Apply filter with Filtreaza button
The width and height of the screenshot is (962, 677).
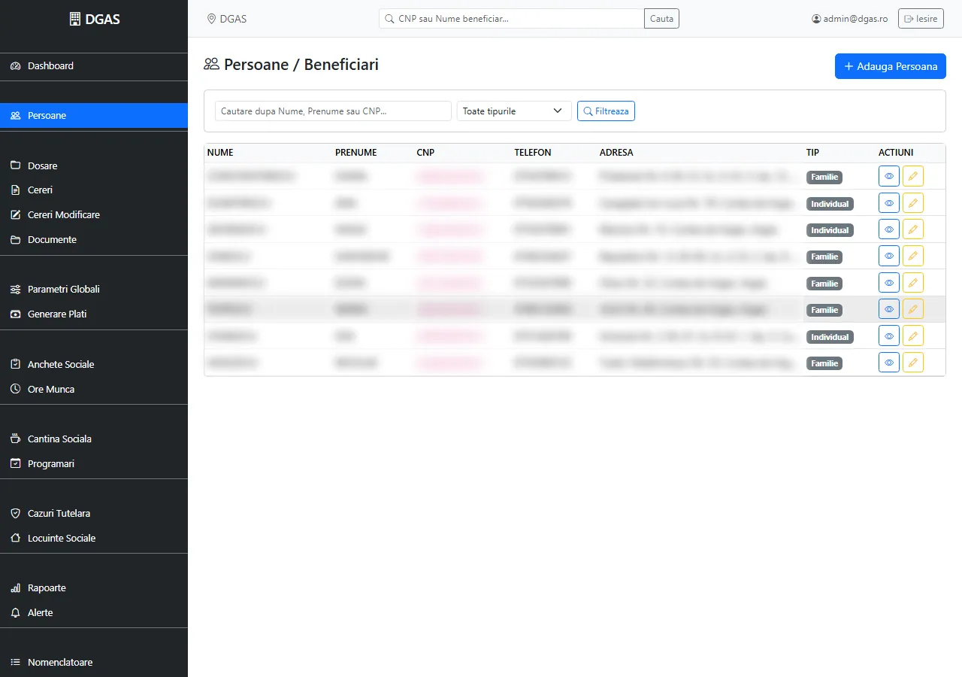point(606,111)
